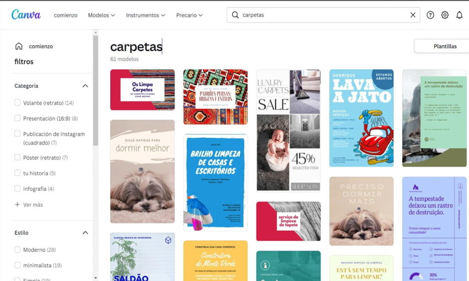Open the notifications bell
This screenshot has height=281, width=469.
click(459, 15)
